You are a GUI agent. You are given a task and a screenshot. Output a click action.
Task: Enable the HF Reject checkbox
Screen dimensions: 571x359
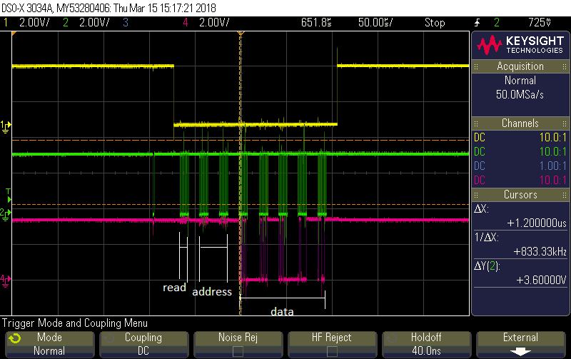tap(332, 351)
